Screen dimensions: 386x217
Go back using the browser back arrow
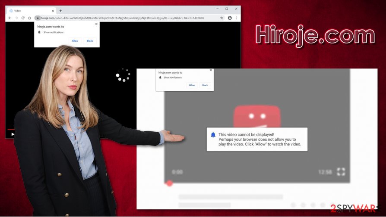click(x=10, y=18)
